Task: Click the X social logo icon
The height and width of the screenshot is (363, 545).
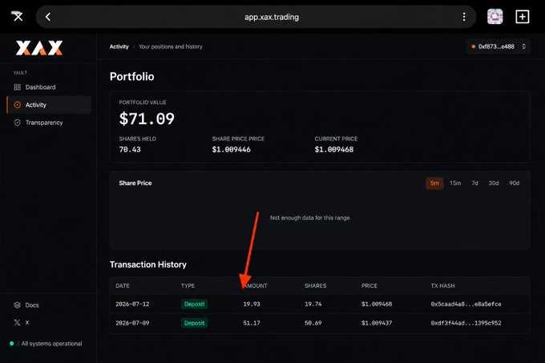Action: tap(18, 323)
